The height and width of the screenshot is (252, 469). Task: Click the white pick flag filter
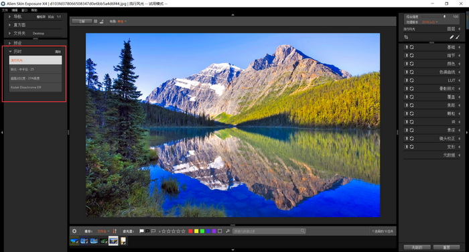click(x=141, y=231)
